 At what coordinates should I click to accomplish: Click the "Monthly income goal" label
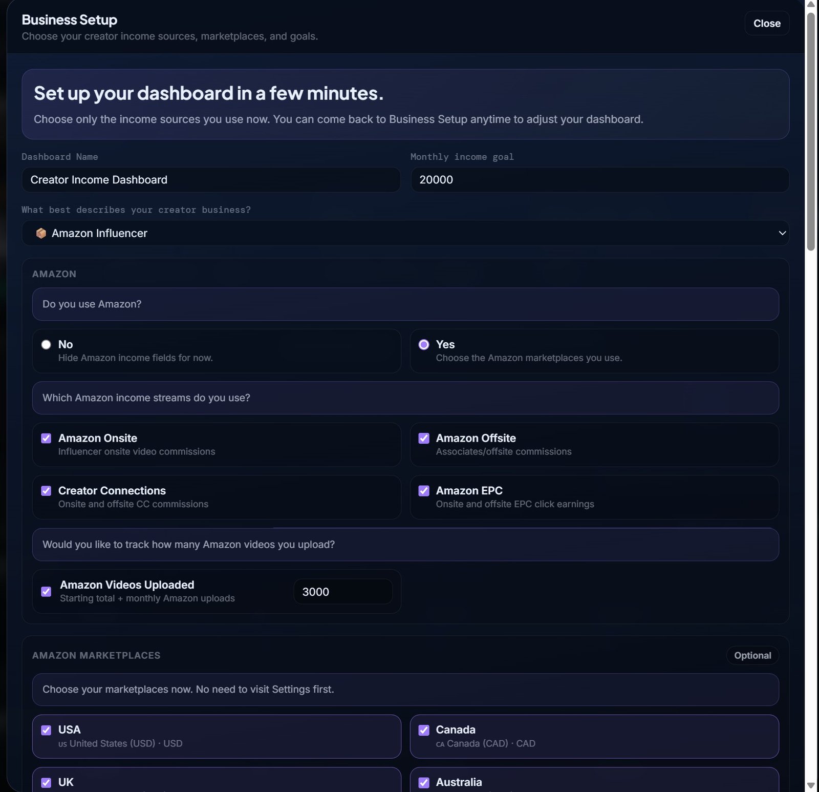click(462, 157)
